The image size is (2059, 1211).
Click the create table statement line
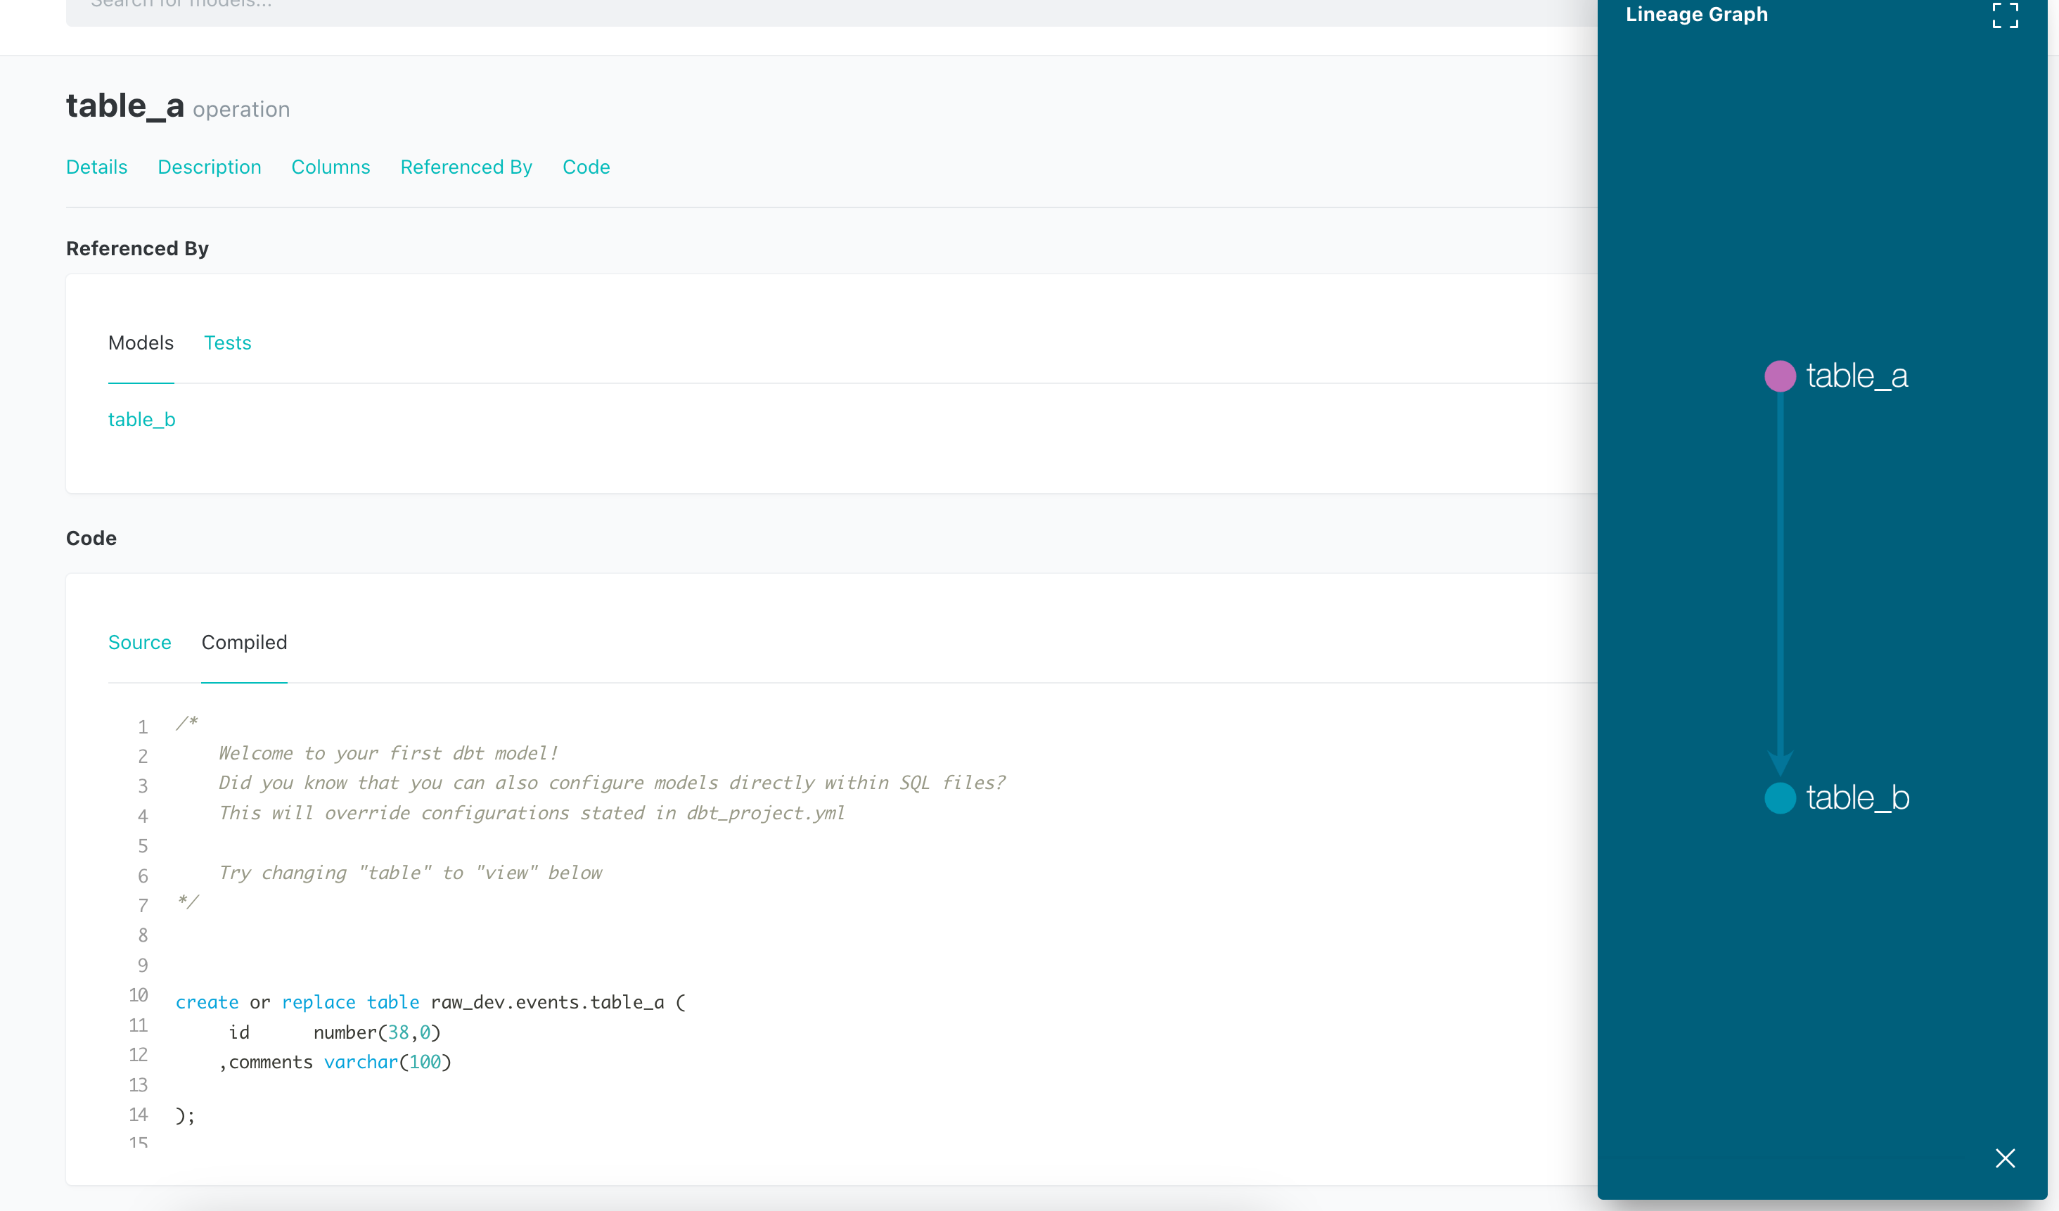[x=430, y=1002]
